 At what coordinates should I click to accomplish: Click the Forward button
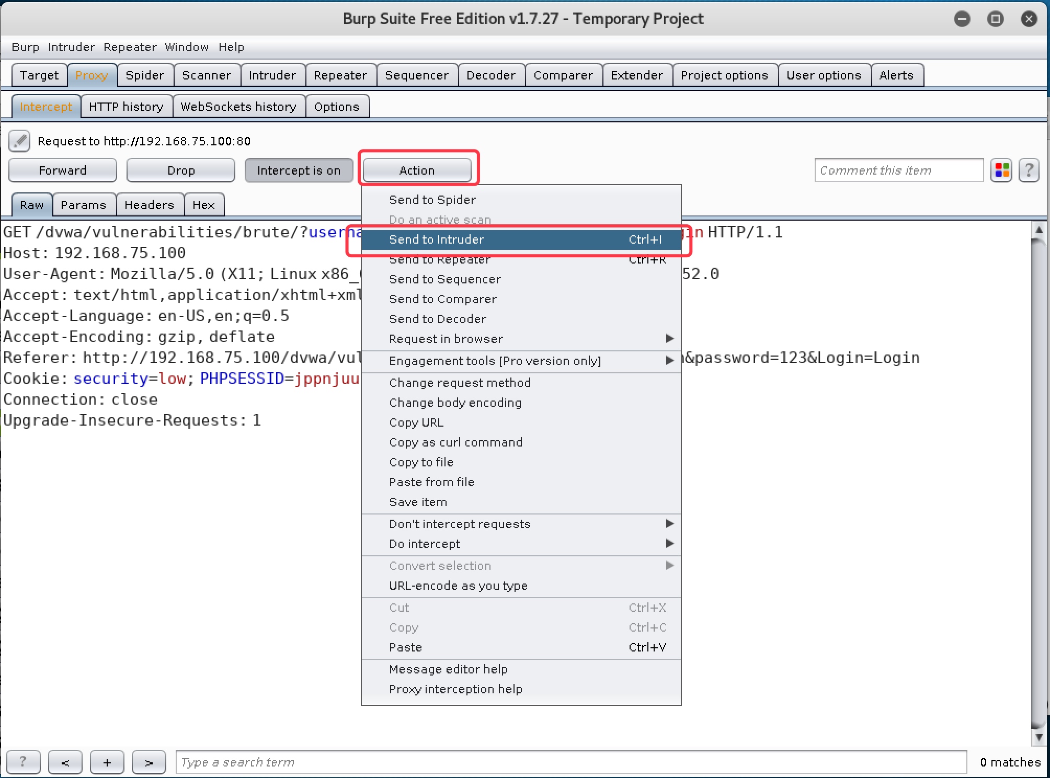(64, 170)
